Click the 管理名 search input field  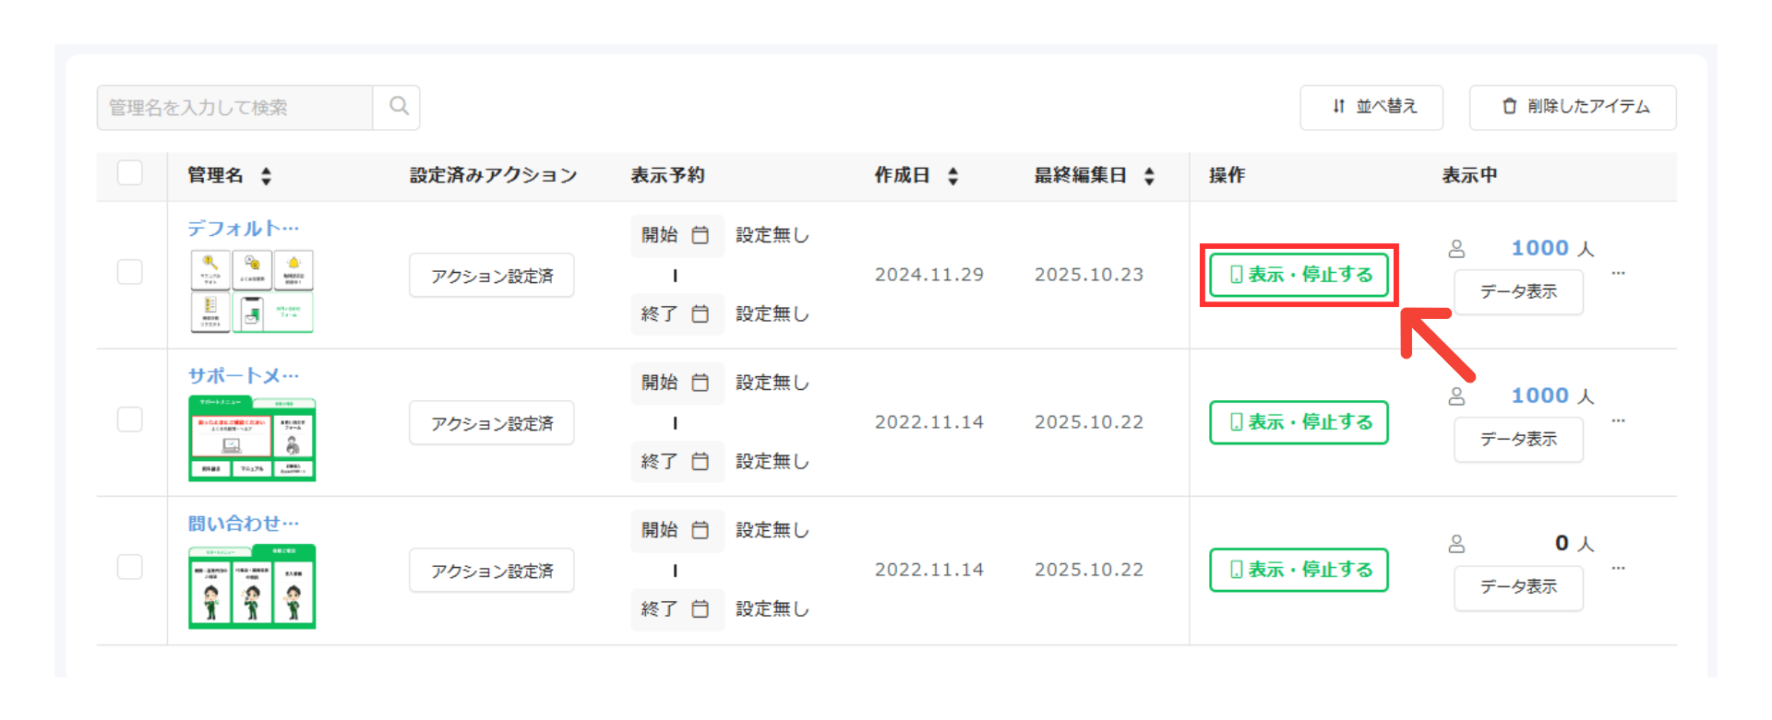[x=235, y=108]
